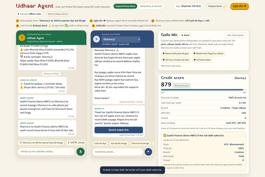
Task: Choose quick reply 'Cash de diya'
Action: [100, 143]
